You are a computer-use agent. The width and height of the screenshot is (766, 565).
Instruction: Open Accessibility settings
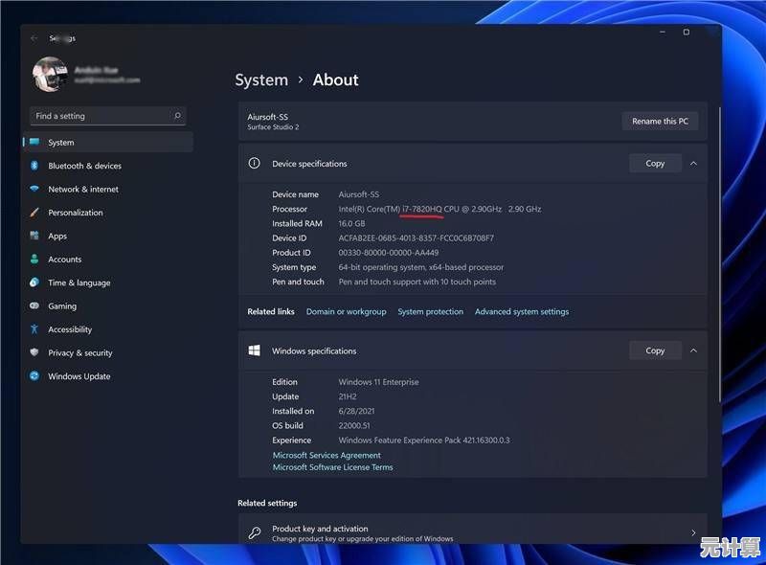[x=108, y=329]
